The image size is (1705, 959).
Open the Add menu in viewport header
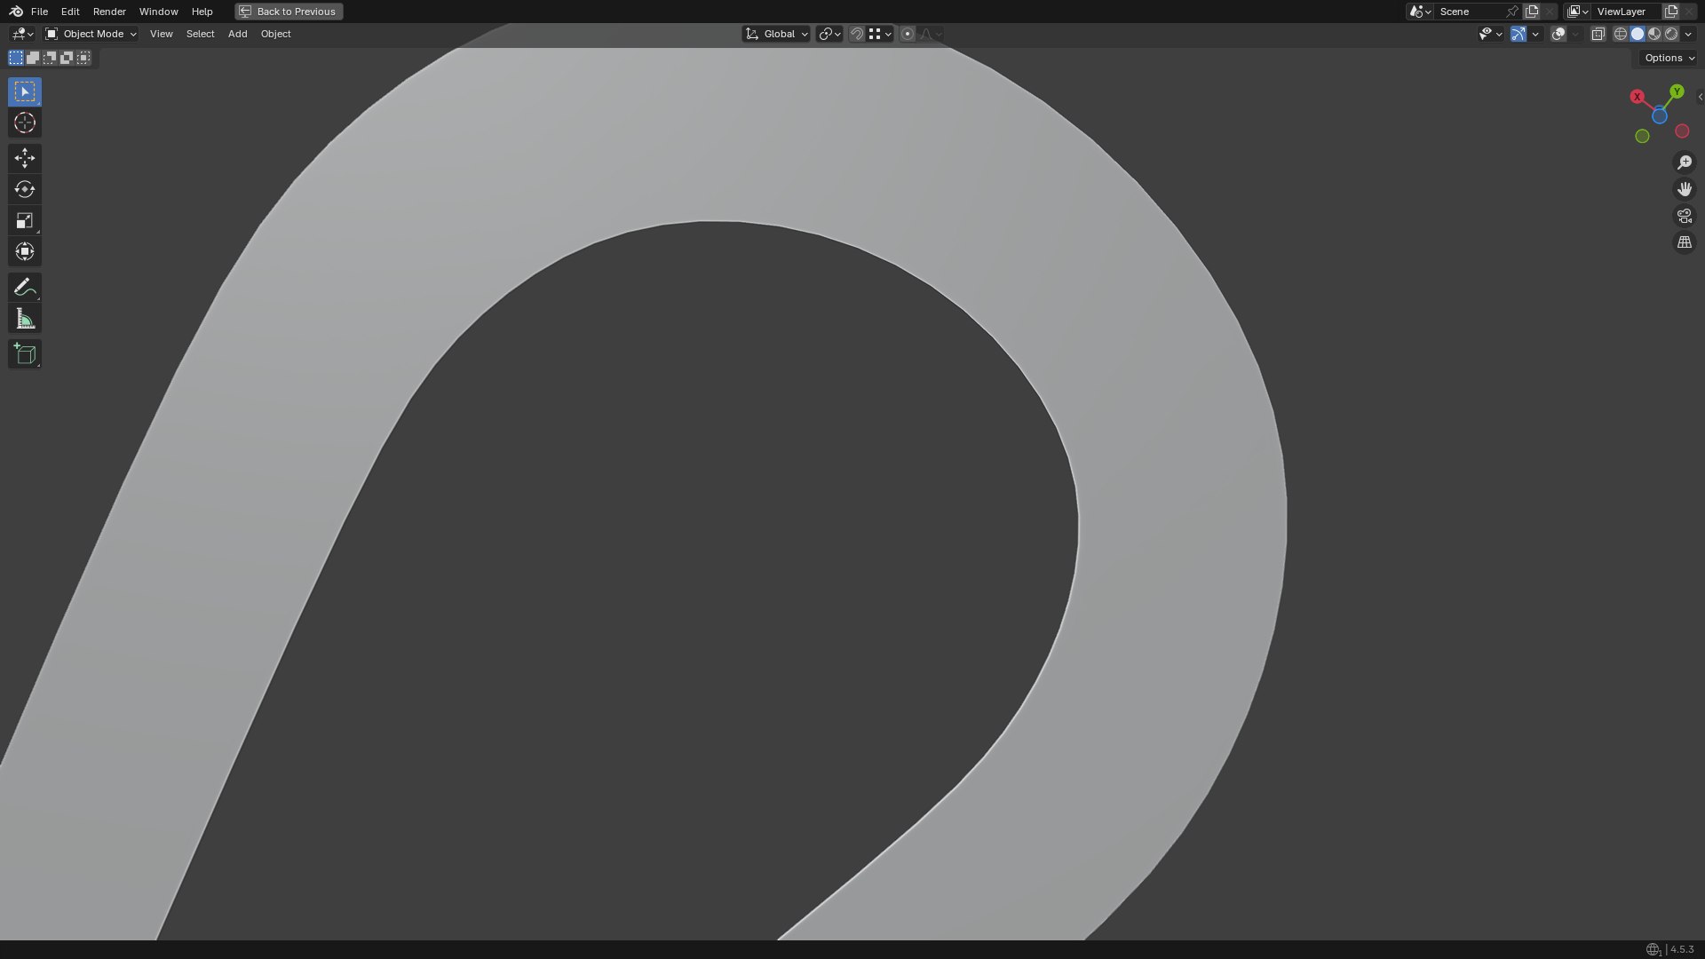pos(237,34)
